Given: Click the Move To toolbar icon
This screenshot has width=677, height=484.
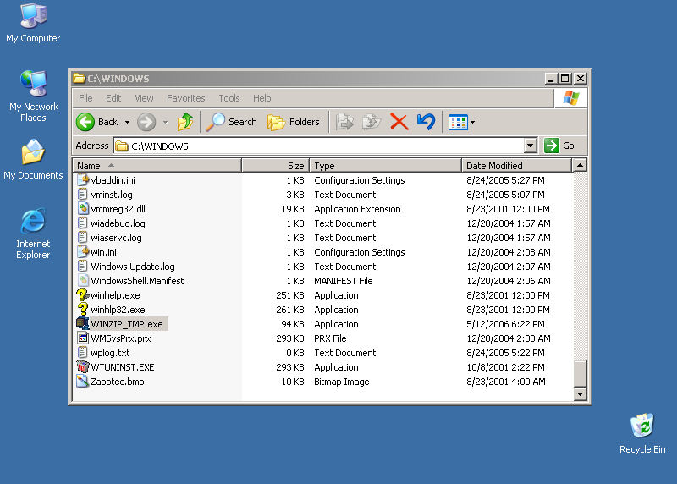Looking at the screenshot, I should pos(344,122).
